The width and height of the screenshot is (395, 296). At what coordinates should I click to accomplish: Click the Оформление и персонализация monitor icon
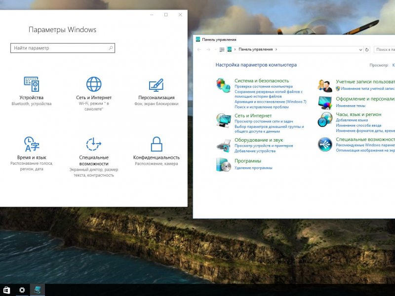point(325,103)
